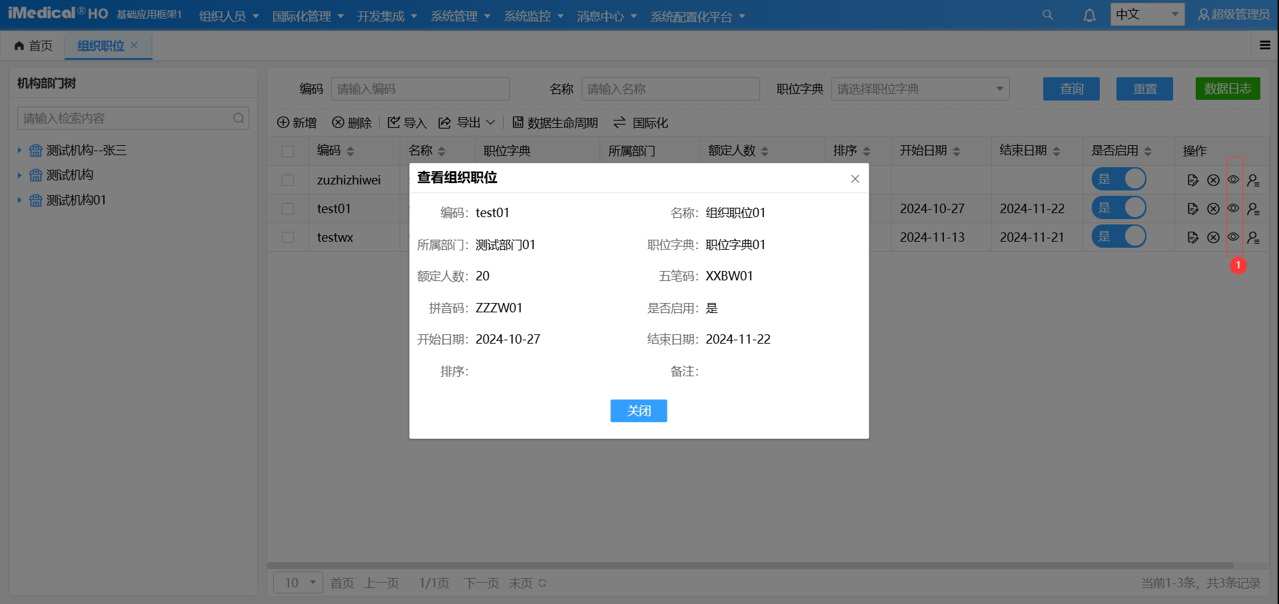Expand the 测试机构01 tree node
This screenshot has height=604, width=1279.
19,200
